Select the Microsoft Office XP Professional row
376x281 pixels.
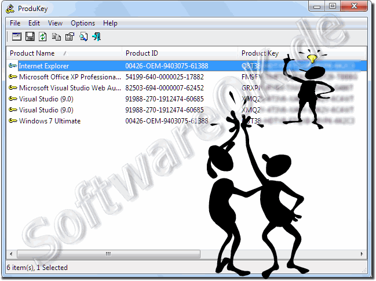[x=187, y=76]
